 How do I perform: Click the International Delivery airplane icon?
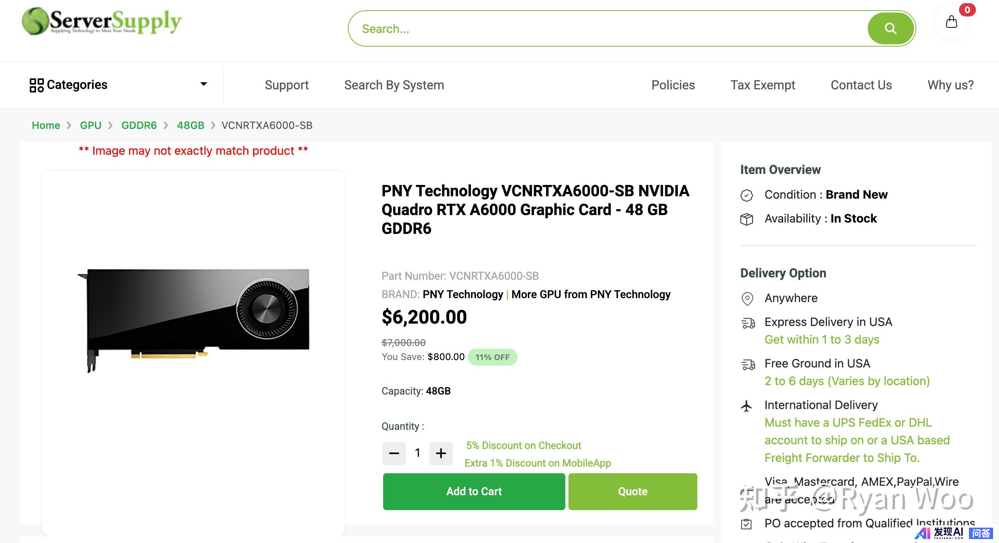[x=746, y=406]
